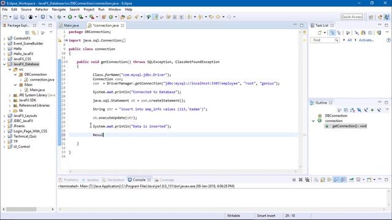Open the Navigate menu

point(59,10)
